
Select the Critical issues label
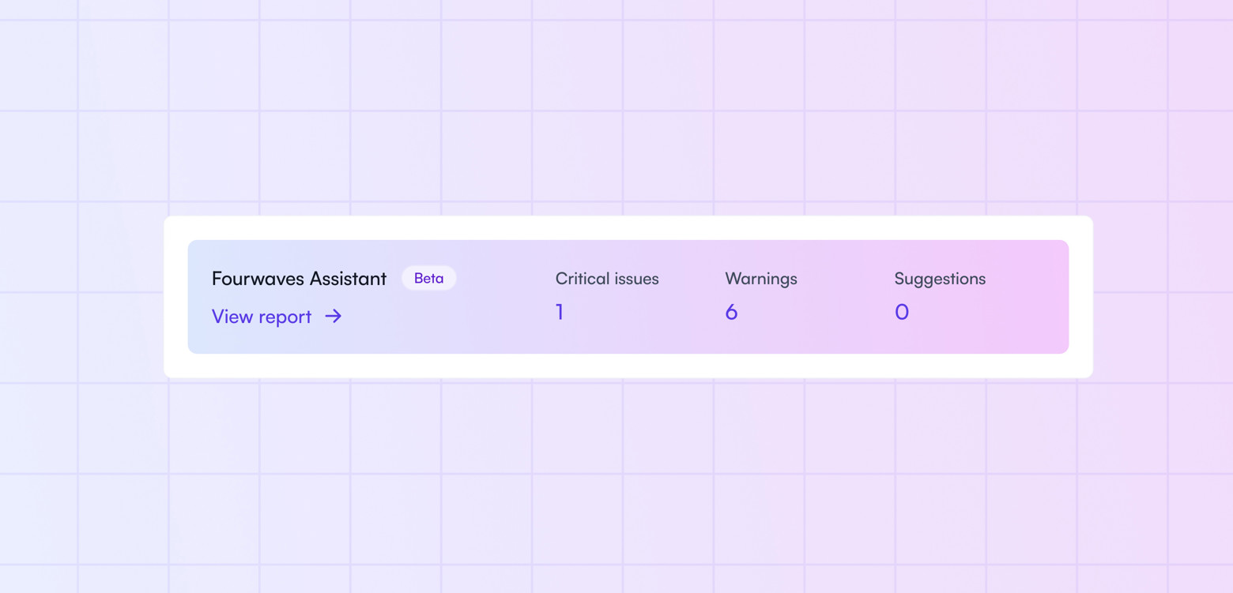(x=607, y=279)
